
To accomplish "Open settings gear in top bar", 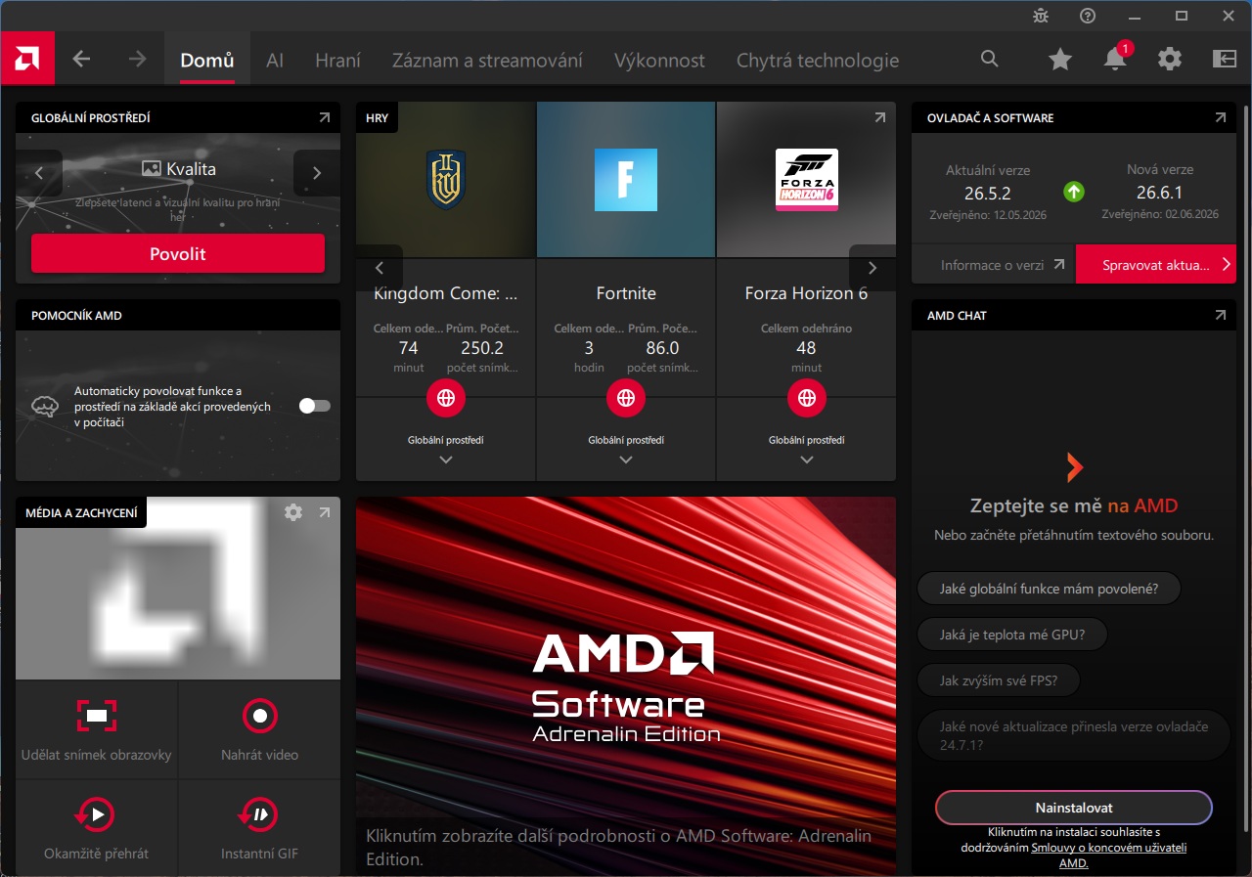I will point(1170,59).
